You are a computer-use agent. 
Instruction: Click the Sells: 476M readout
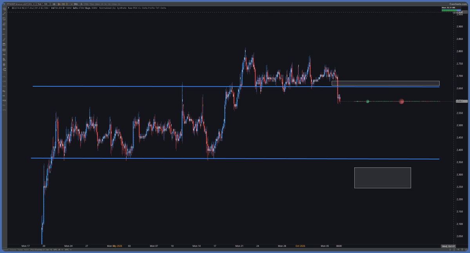(x=79, y=8)
